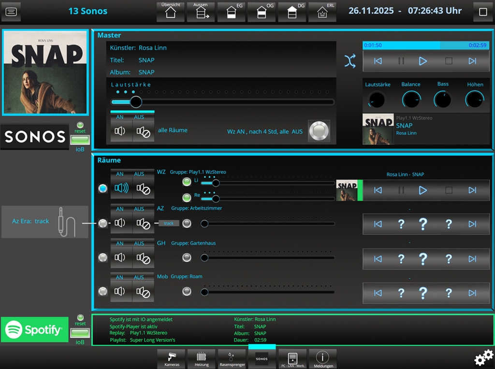Open Meldungen info page
This screenshot has height=369, width=495.
coord(322,358)
